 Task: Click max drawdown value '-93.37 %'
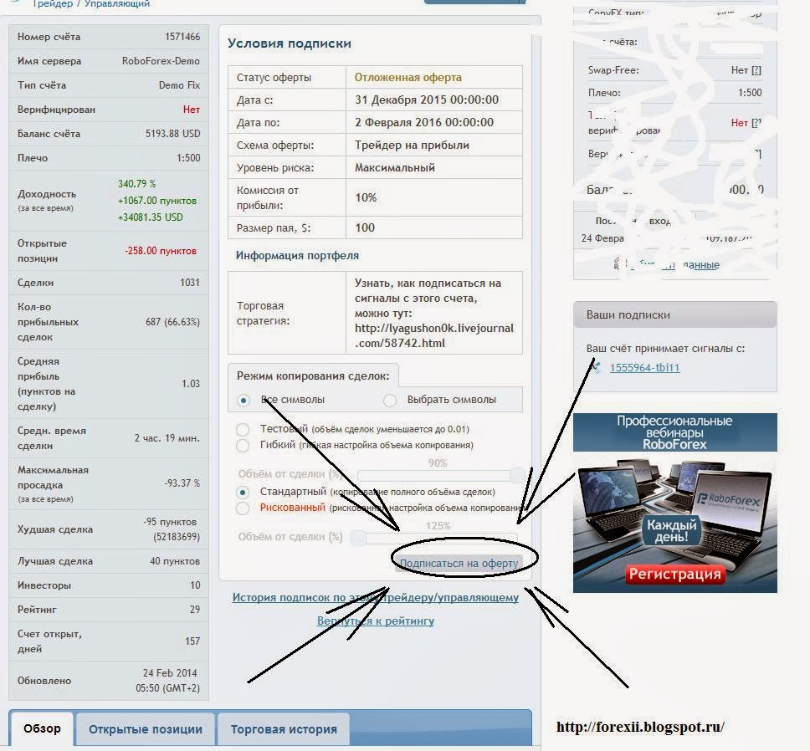(x=182, y=483)
